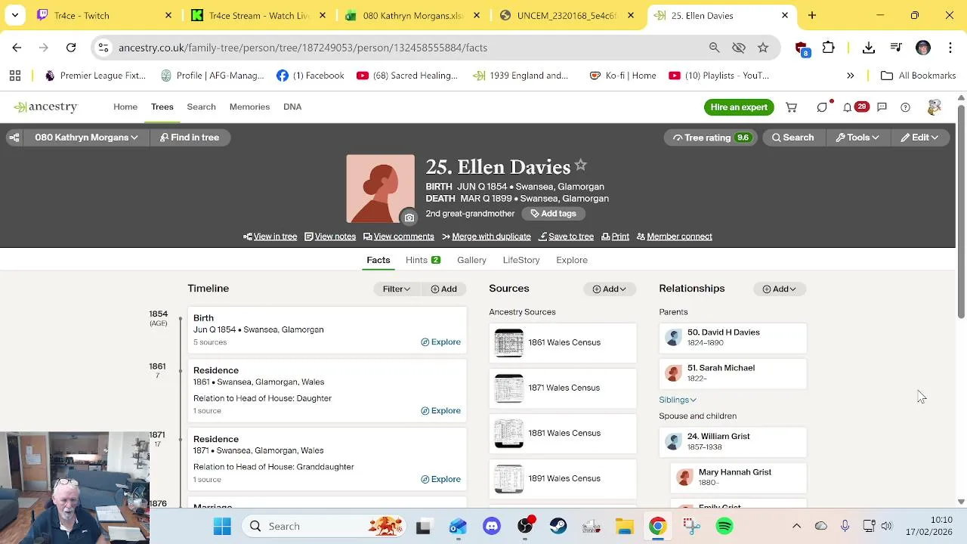Open the Timeline Filter dropdown
The height and width of the screenshot is (544, 967).
pyautogui.click(x=397, y=289)
